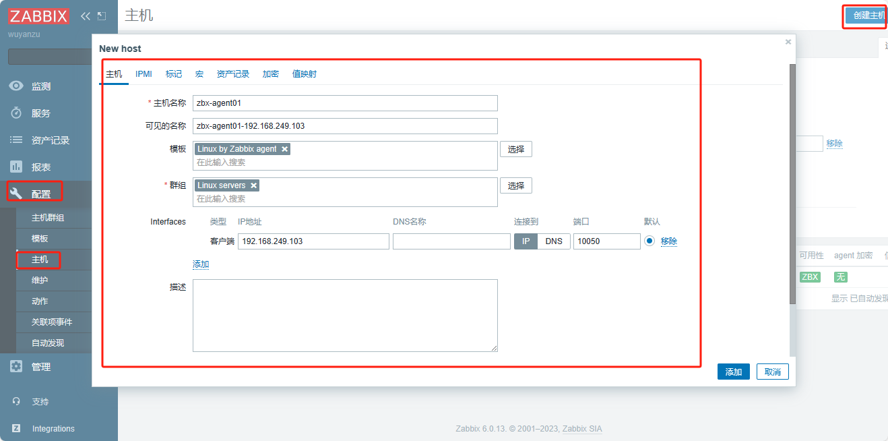Click the agent 加密 column header
The width and height of the screenshot is (888, 441).
tap(853, 256)
